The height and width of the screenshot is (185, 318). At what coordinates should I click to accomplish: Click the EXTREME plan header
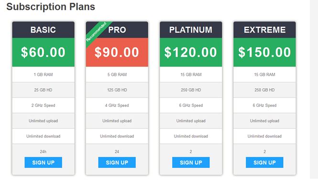pos(264,30)
